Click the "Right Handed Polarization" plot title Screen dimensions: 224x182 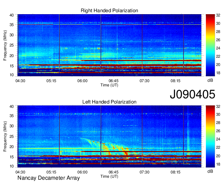click(x=109, y=11)
